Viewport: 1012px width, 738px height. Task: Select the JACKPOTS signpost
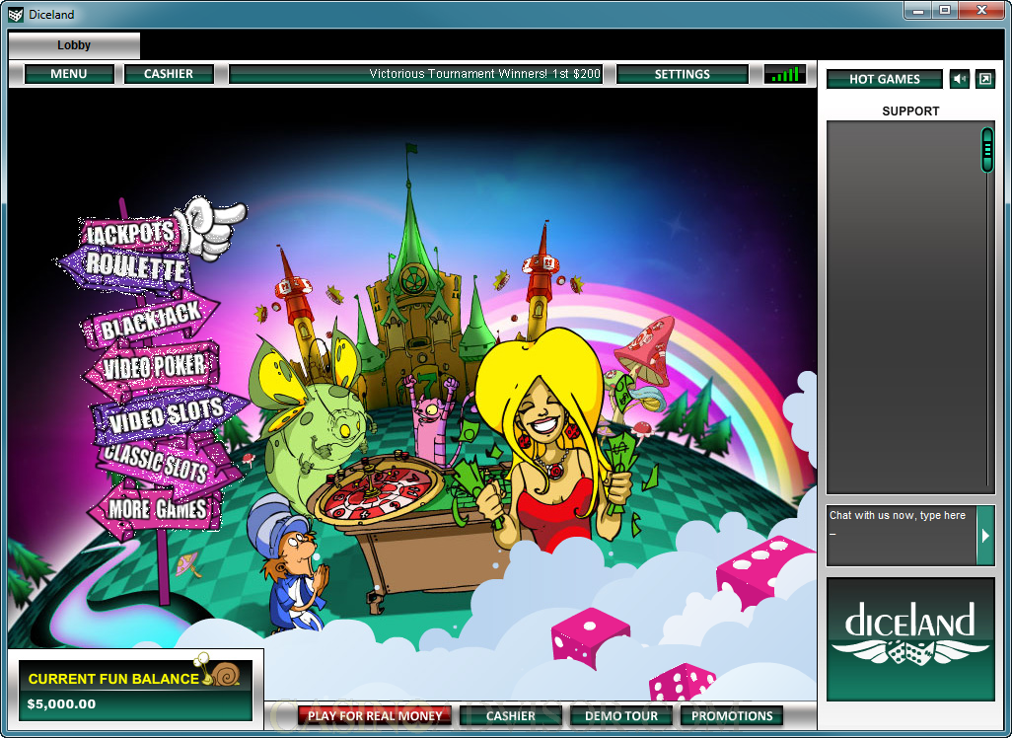point(130,233)
